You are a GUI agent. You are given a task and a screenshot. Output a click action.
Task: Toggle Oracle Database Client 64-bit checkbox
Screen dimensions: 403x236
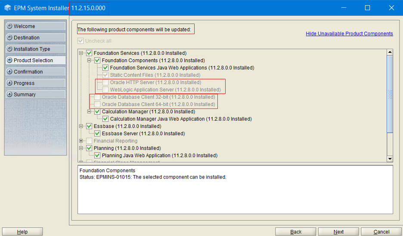click(x=97, y=104)
